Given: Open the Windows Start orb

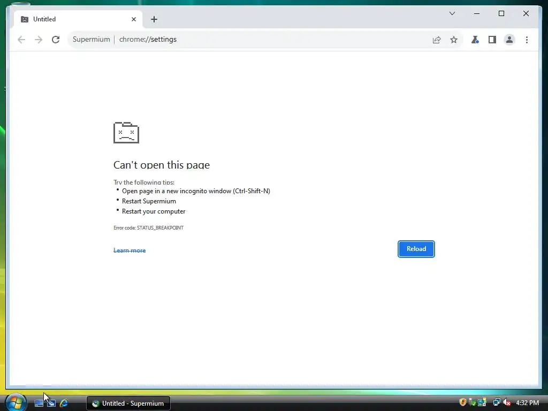Looking at the screenshot, I should pyautogui.click(x=16, y=402).
